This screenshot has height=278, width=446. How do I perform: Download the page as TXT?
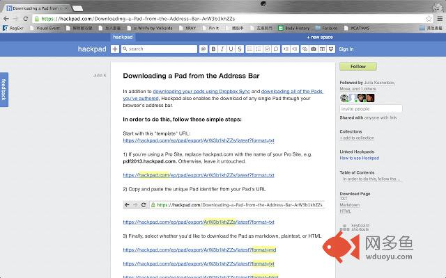(344, 199)
